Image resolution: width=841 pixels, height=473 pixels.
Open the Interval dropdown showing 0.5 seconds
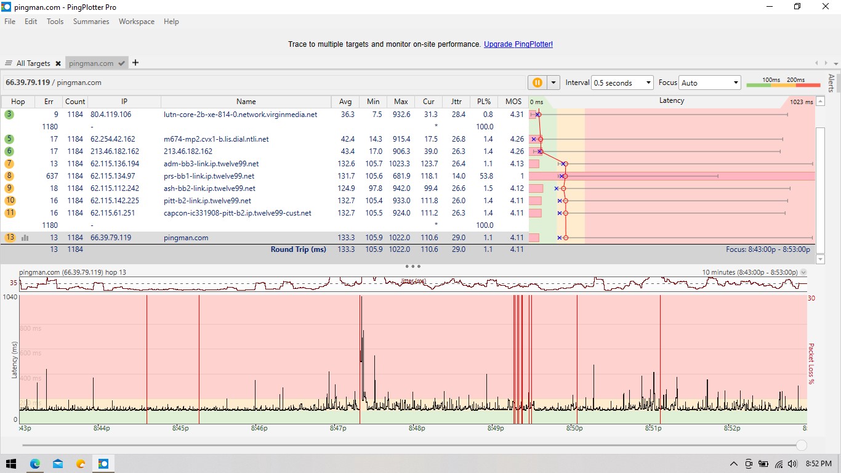click(622, 83)
